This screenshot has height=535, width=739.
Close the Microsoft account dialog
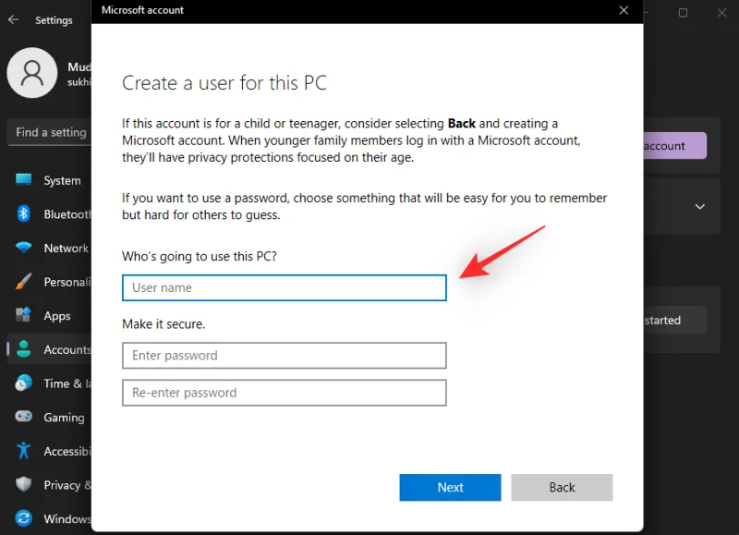(624, 11)
